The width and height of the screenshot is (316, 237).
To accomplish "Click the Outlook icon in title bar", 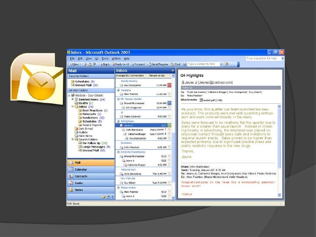I will [69, 53].
